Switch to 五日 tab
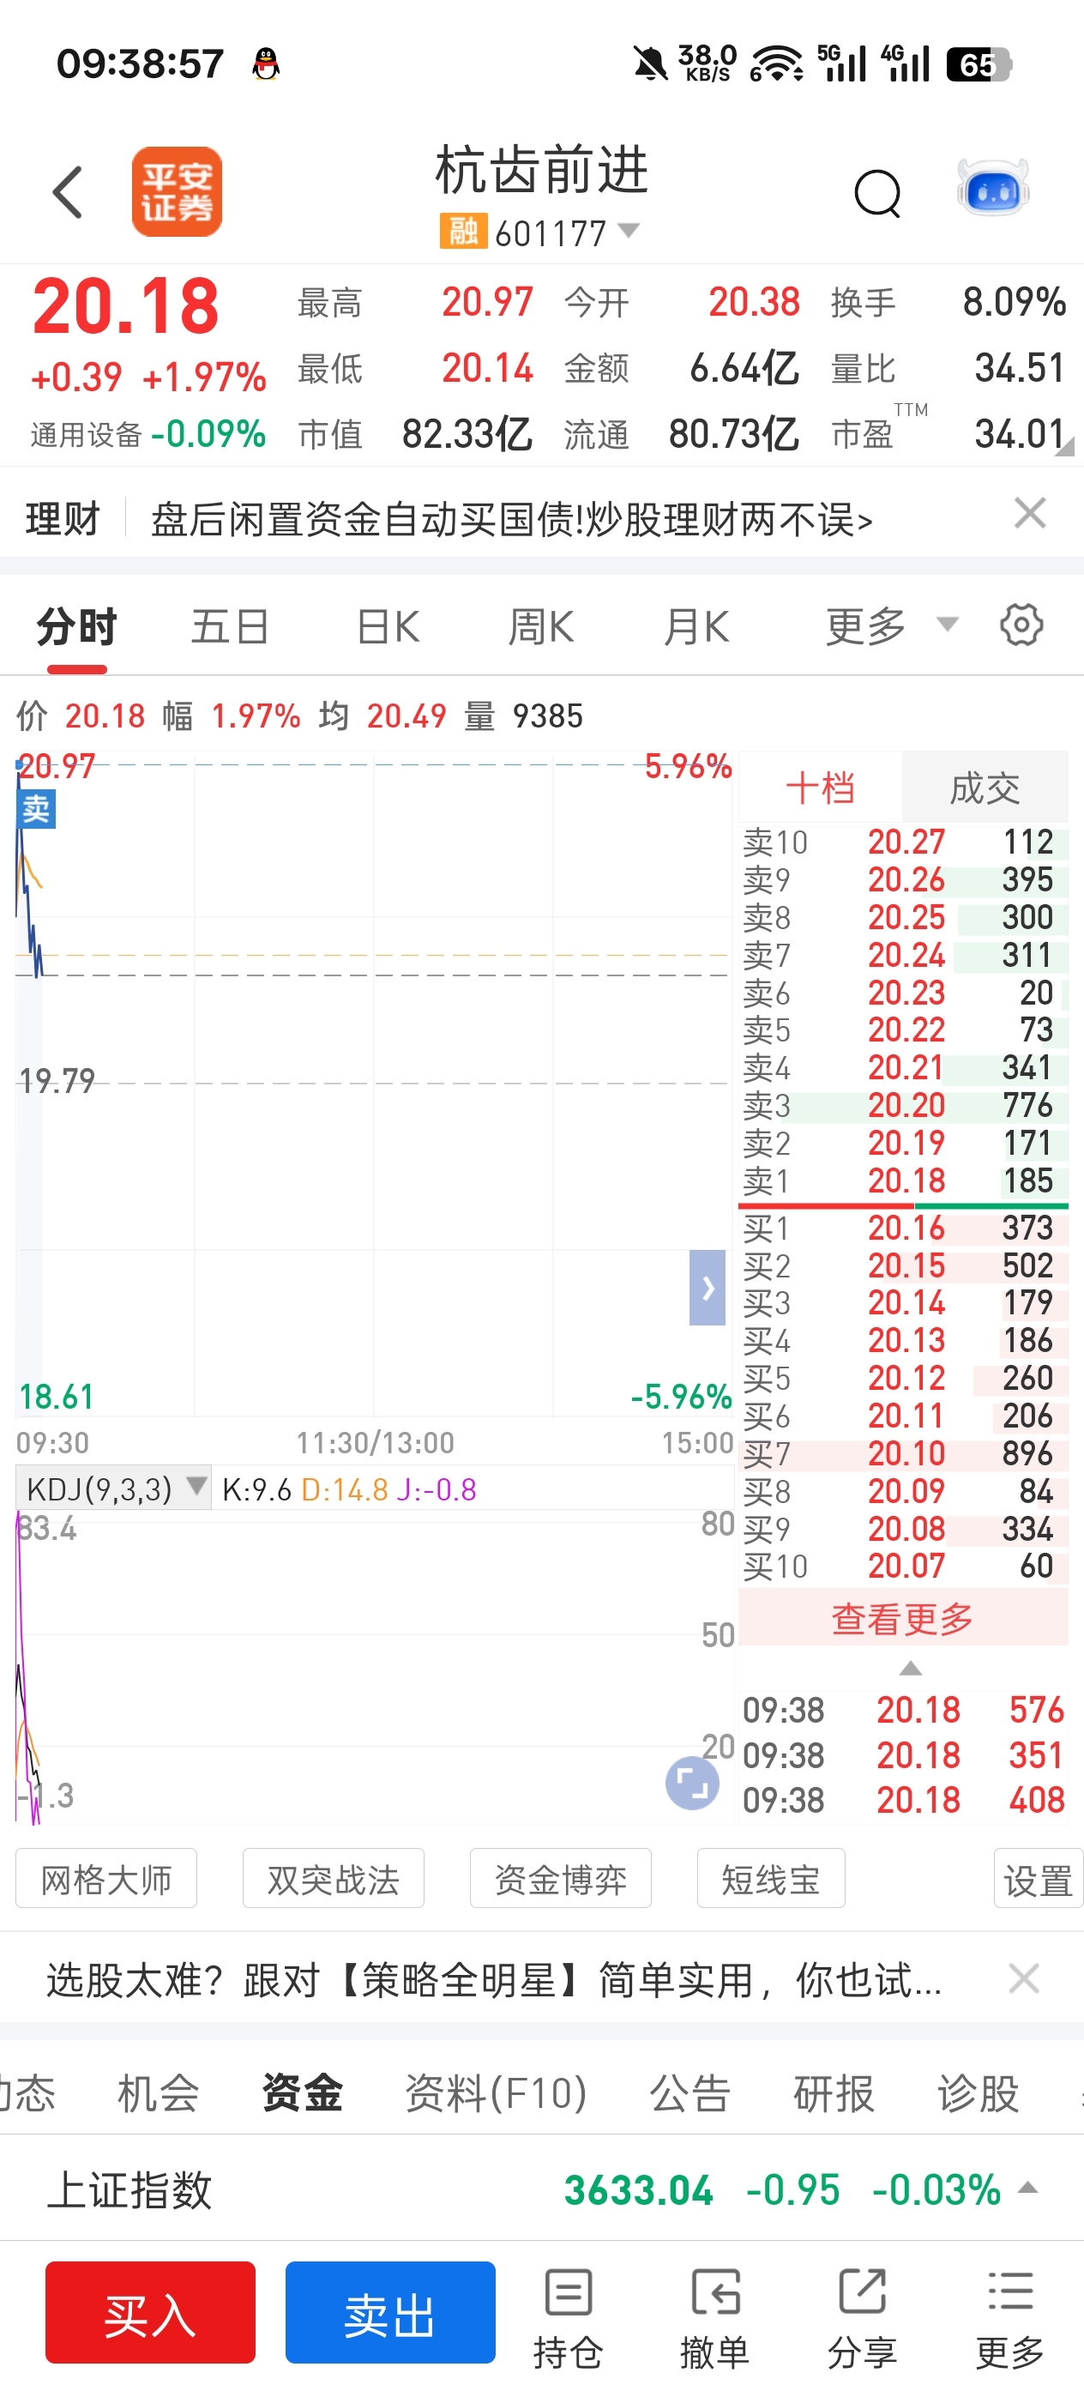1084x2385 pixels. 230,627
